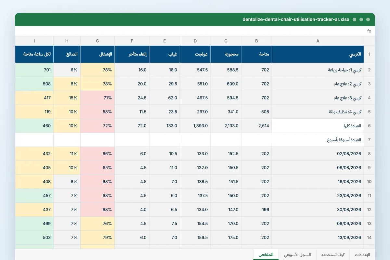Click the الضائع header cell

67,54
